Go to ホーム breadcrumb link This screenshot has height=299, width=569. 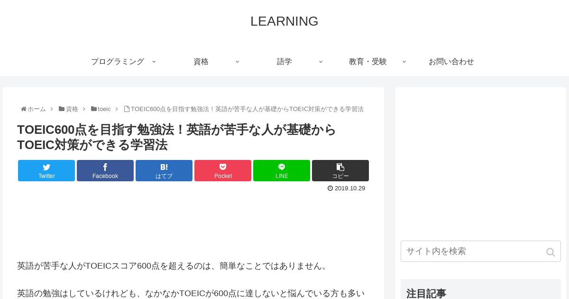click(x=37, y=109)
